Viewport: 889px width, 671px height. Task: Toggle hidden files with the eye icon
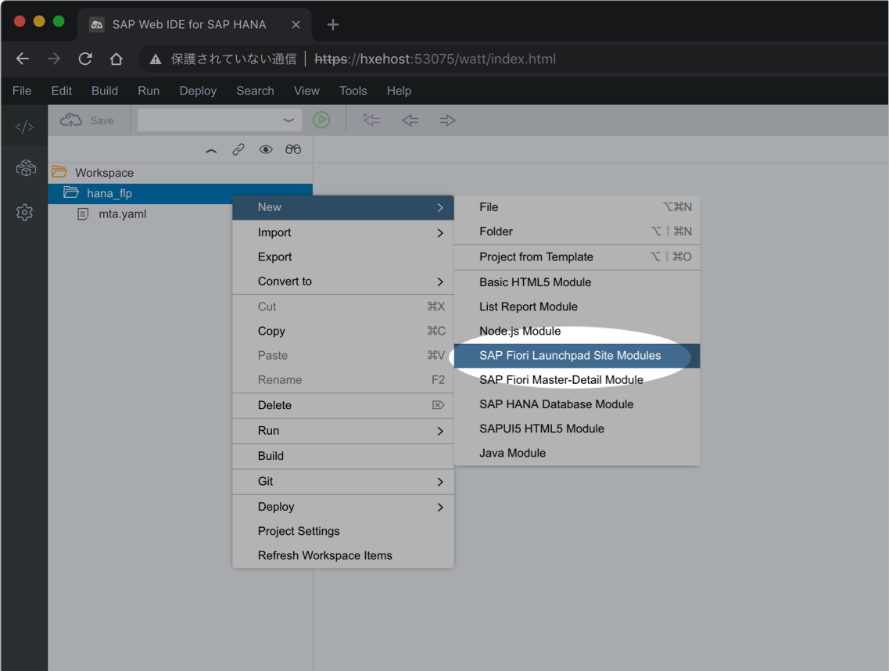tap(265, 149)
